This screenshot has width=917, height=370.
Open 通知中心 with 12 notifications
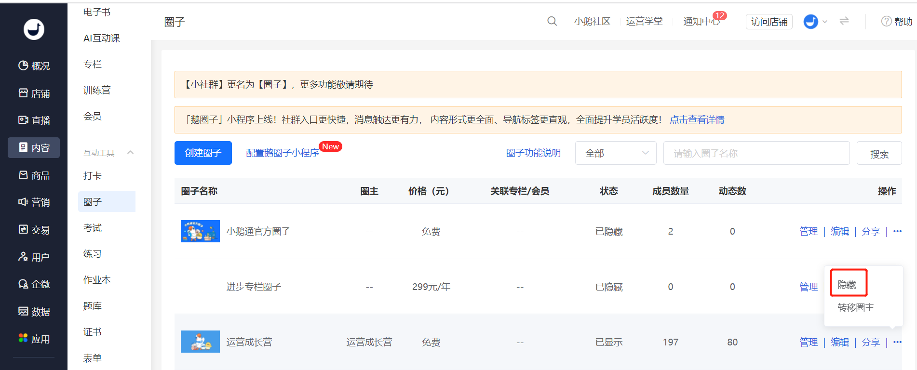(x=701, y=21)
